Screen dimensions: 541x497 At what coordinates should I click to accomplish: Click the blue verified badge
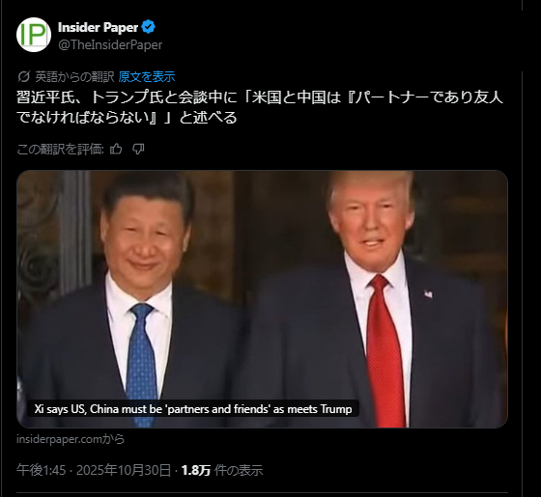[x=149, y=27]
